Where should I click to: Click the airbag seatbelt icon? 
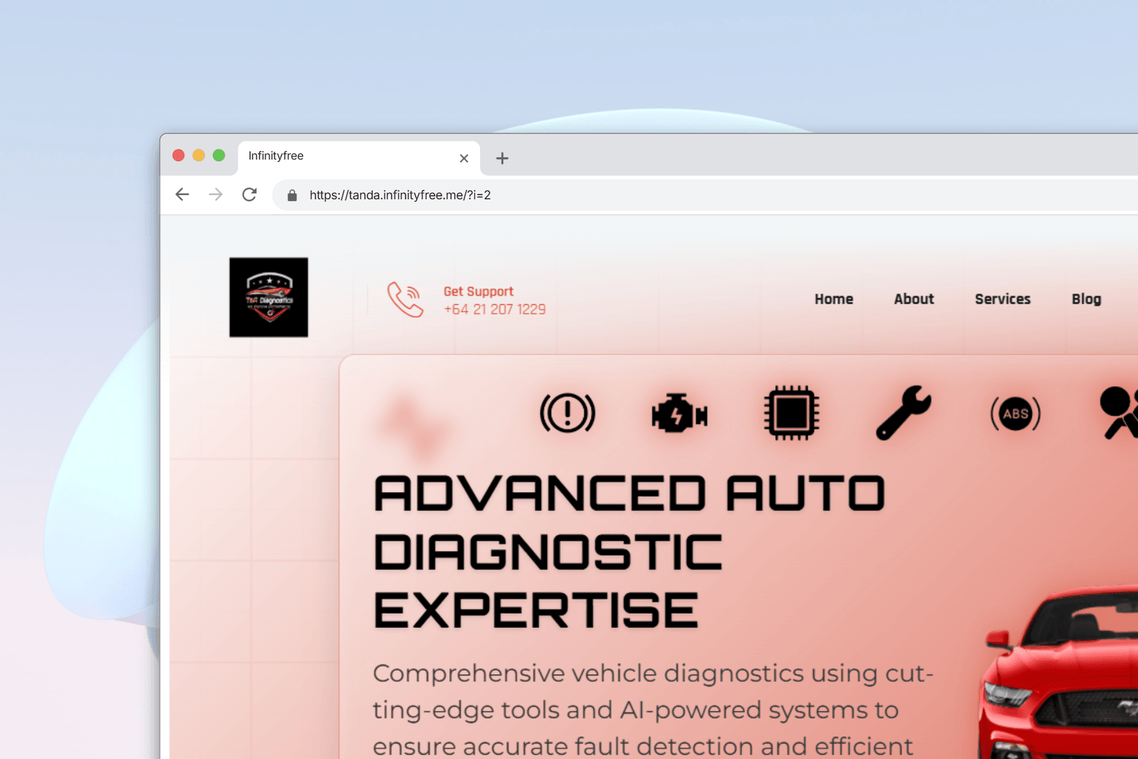click(x=1120, y=413)
